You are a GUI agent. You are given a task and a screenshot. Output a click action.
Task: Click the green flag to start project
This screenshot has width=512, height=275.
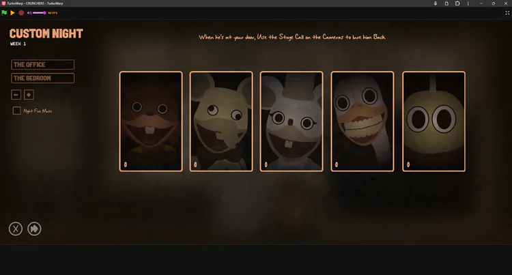(x=4, y=13)
